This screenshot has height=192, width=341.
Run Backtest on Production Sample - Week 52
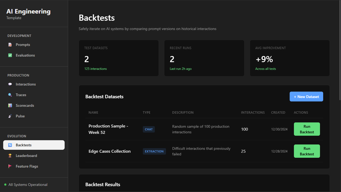(307, 129)
